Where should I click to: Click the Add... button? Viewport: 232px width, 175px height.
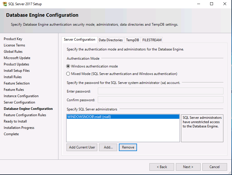coord(108,147)
